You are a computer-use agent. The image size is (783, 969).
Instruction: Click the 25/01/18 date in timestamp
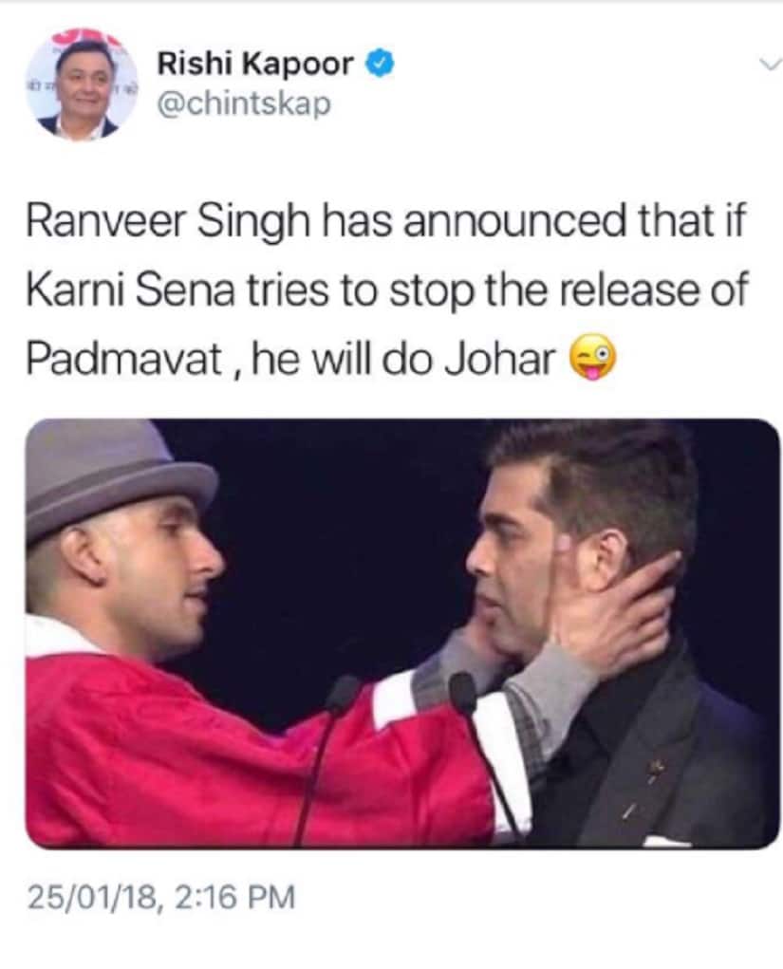(91, 897)
